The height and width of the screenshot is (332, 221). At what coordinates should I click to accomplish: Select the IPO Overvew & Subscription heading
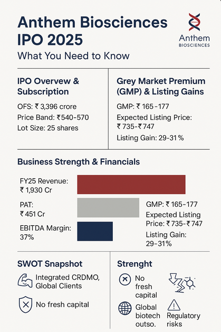(x=48, y=86)
